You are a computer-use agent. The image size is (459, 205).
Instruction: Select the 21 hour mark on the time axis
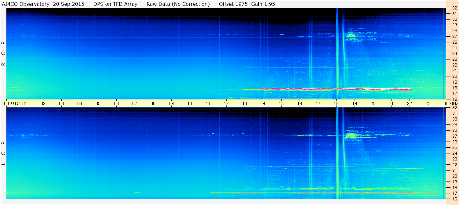coord(391,103)
